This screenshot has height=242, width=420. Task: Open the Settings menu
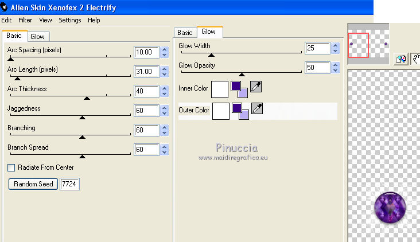70,20
